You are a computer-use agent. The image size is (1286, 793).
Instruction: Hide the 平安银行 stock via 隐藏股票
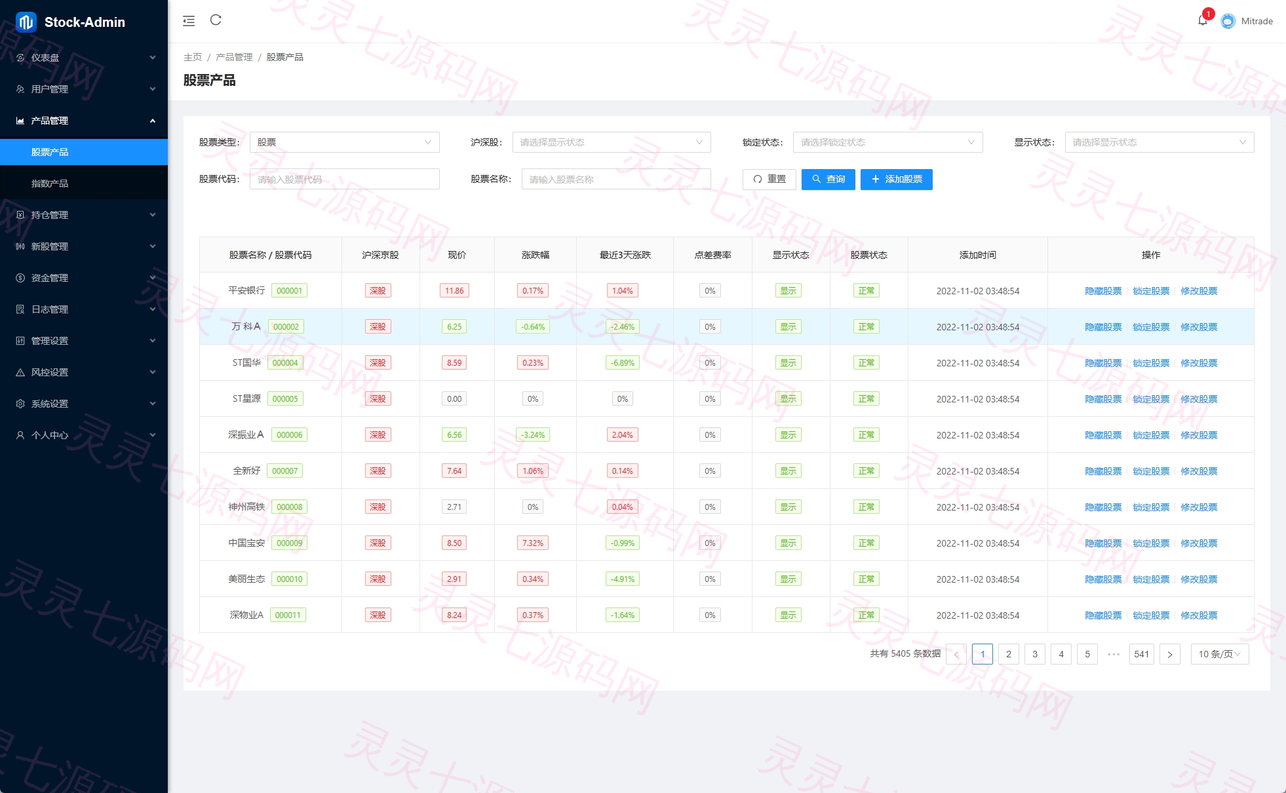pos(1103,291)
